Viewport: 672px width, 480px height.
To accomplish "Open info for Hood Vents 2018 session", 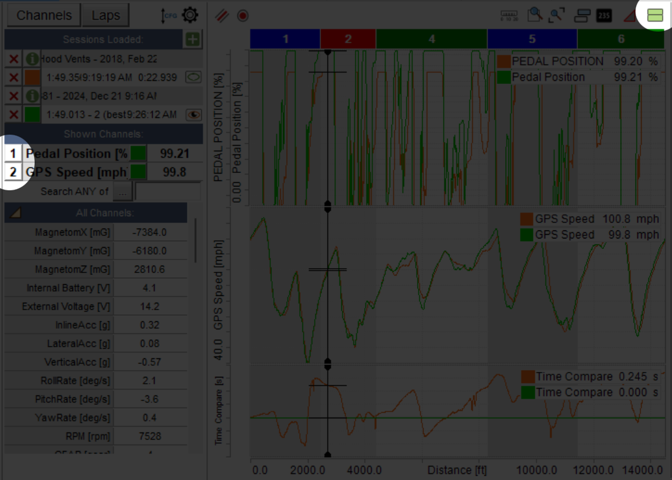I will coord(32,59).
